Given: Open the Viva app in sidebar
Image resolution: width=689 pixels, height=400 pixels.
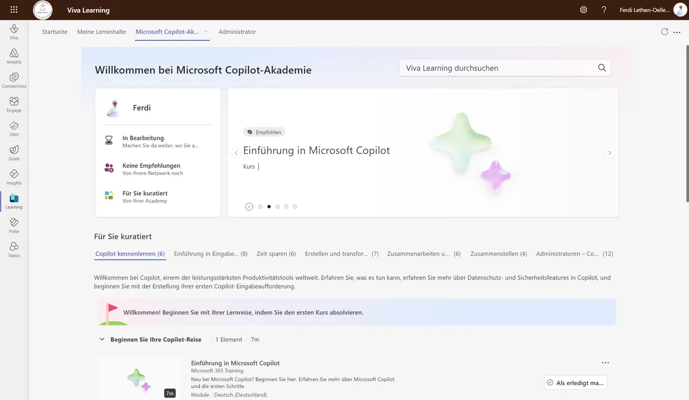Looking at the screenshot, I should click(14, 32).
